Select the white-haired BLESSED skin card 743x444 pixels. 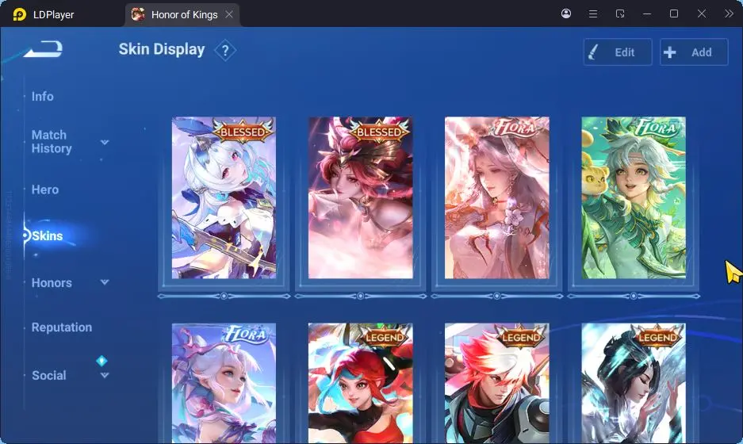(x=224, y=197)
